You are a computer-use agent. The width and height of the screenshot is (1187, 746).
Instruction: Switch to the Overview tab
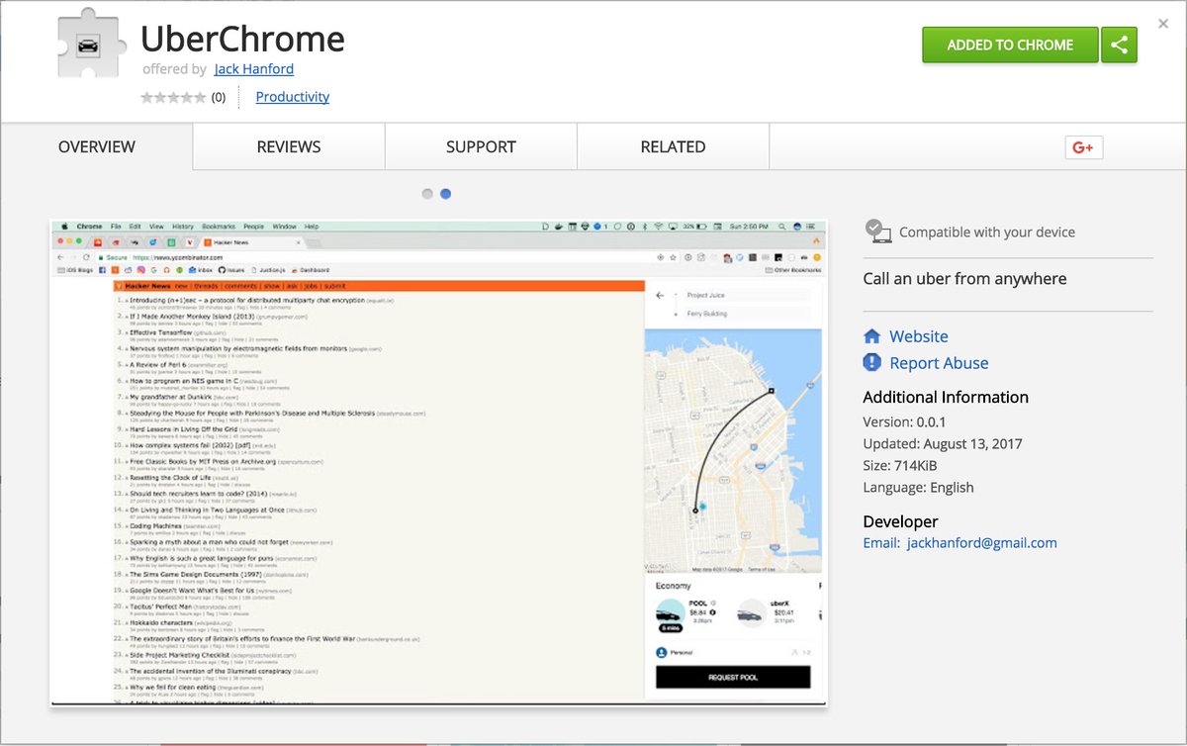click(x=97, y=146)
